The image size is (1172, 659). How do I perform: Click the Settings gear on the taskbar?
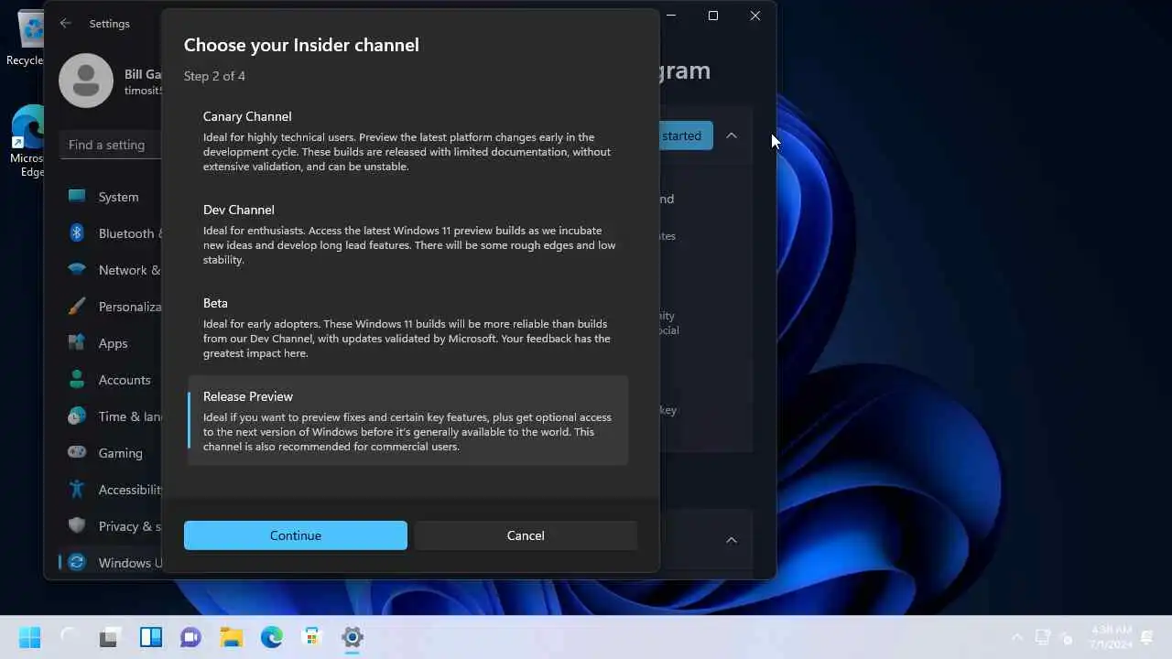[352, 637]
